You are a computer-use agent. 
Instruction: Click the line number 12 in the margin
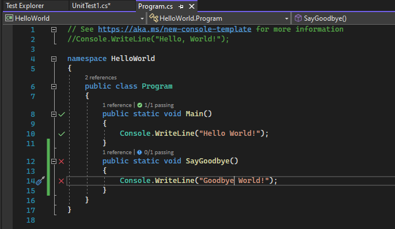tap(31, 161)
